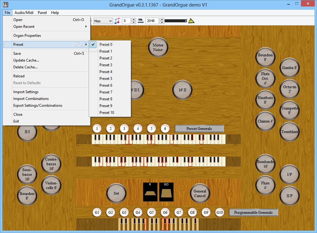This screenshot has height=233, width=317.
Task: Toggle the Hautbois 8' stop
Action: tap(265, 100)
